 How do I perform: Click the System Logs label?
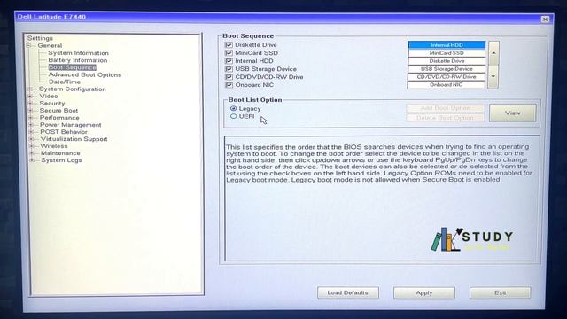[x=61, y=160]
